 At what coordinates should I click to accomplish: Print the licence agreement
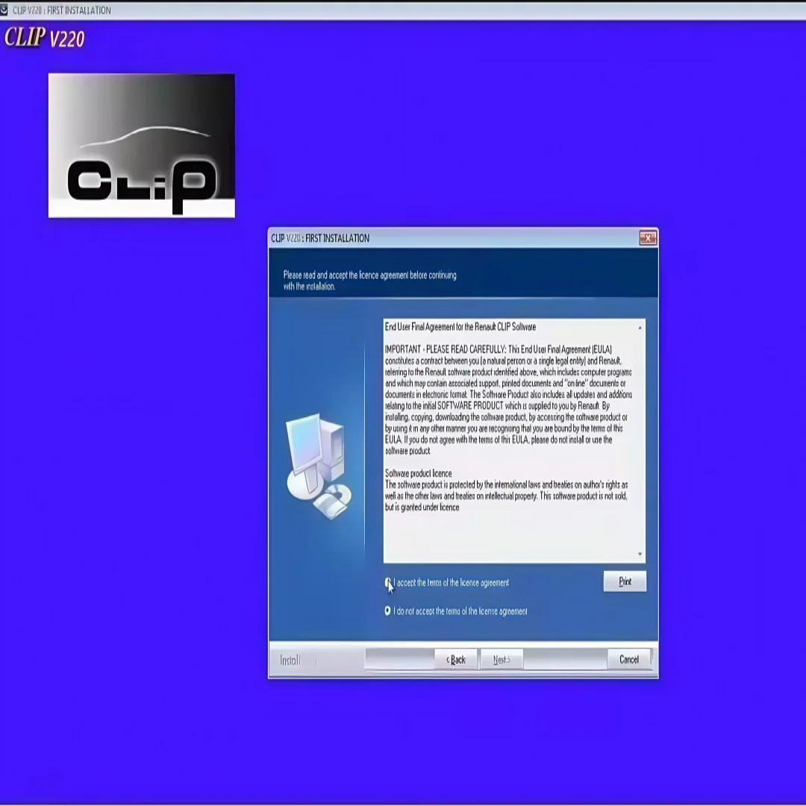625,581
